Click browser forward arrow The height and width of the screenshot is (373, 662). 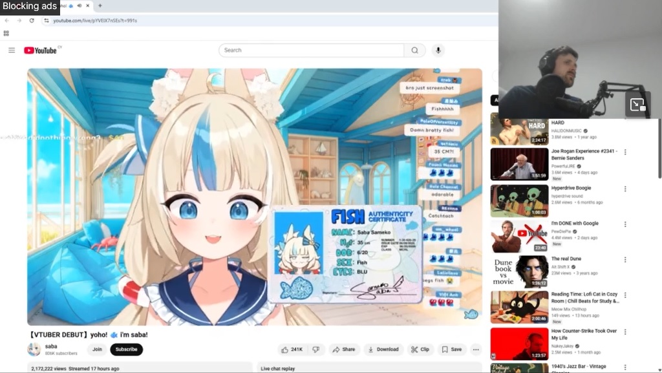(x=19, y=20)
